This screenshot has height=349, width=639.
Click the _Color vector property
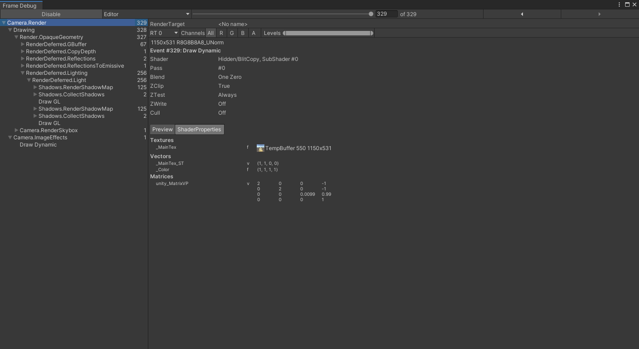(x=163, y=170)
